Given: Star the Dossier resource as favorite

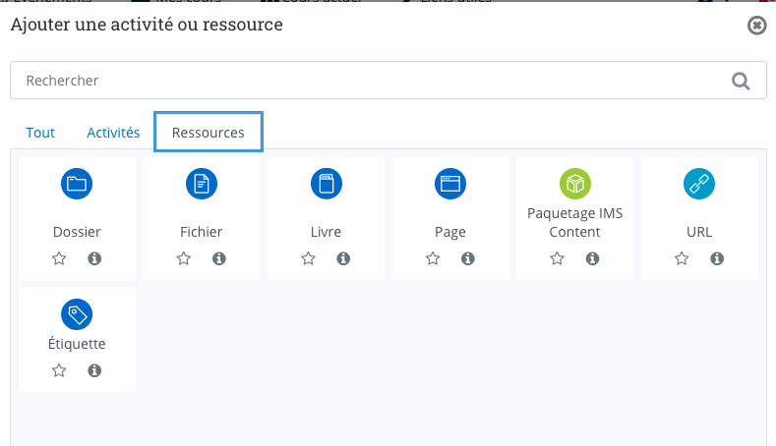Looking at the screenshot, I should click(59, 258).
